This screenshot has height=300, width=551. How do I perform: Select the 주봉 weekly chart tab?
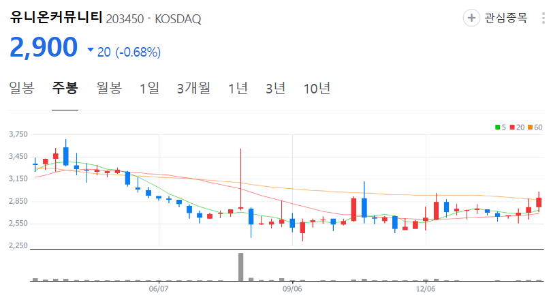[65, 88]
